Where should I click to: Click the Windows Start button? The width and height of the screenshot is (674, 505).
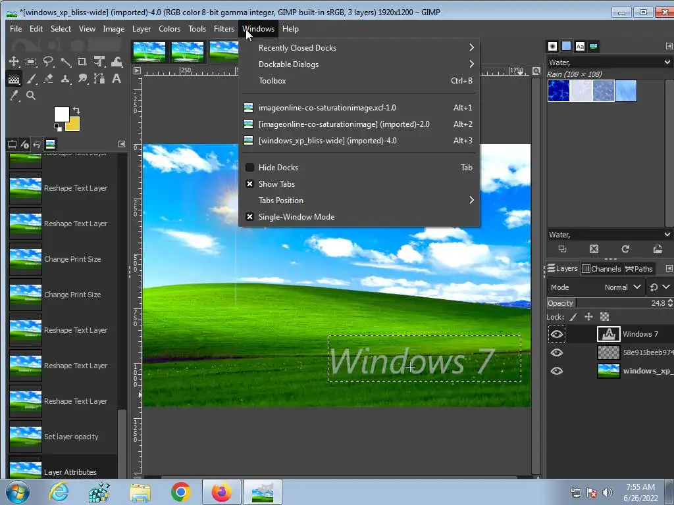click(17, 492)
